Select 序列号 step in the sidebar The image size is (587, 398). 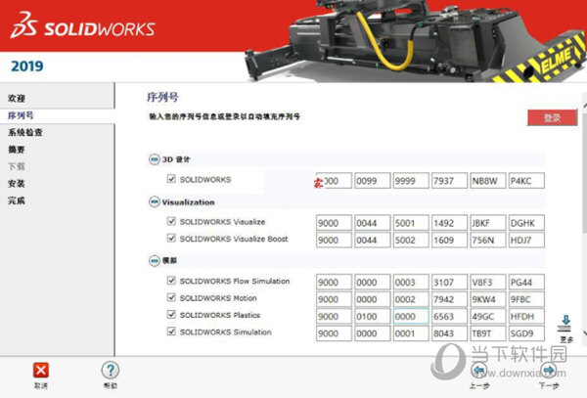pyautogui.click(x=21, y=115)
